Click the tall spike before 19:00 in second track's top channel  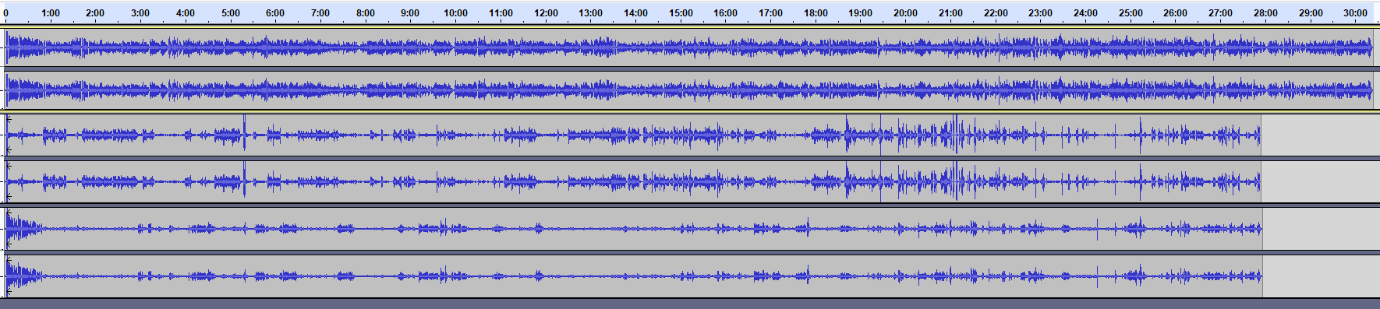click(847, 134)
